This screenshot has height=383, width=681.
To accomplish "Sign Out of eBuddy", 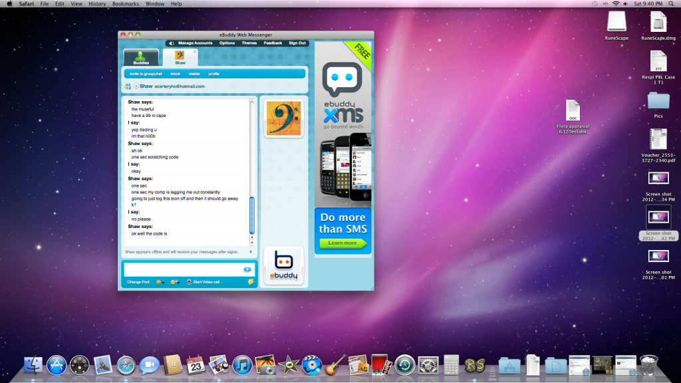I will coord(297,43).
